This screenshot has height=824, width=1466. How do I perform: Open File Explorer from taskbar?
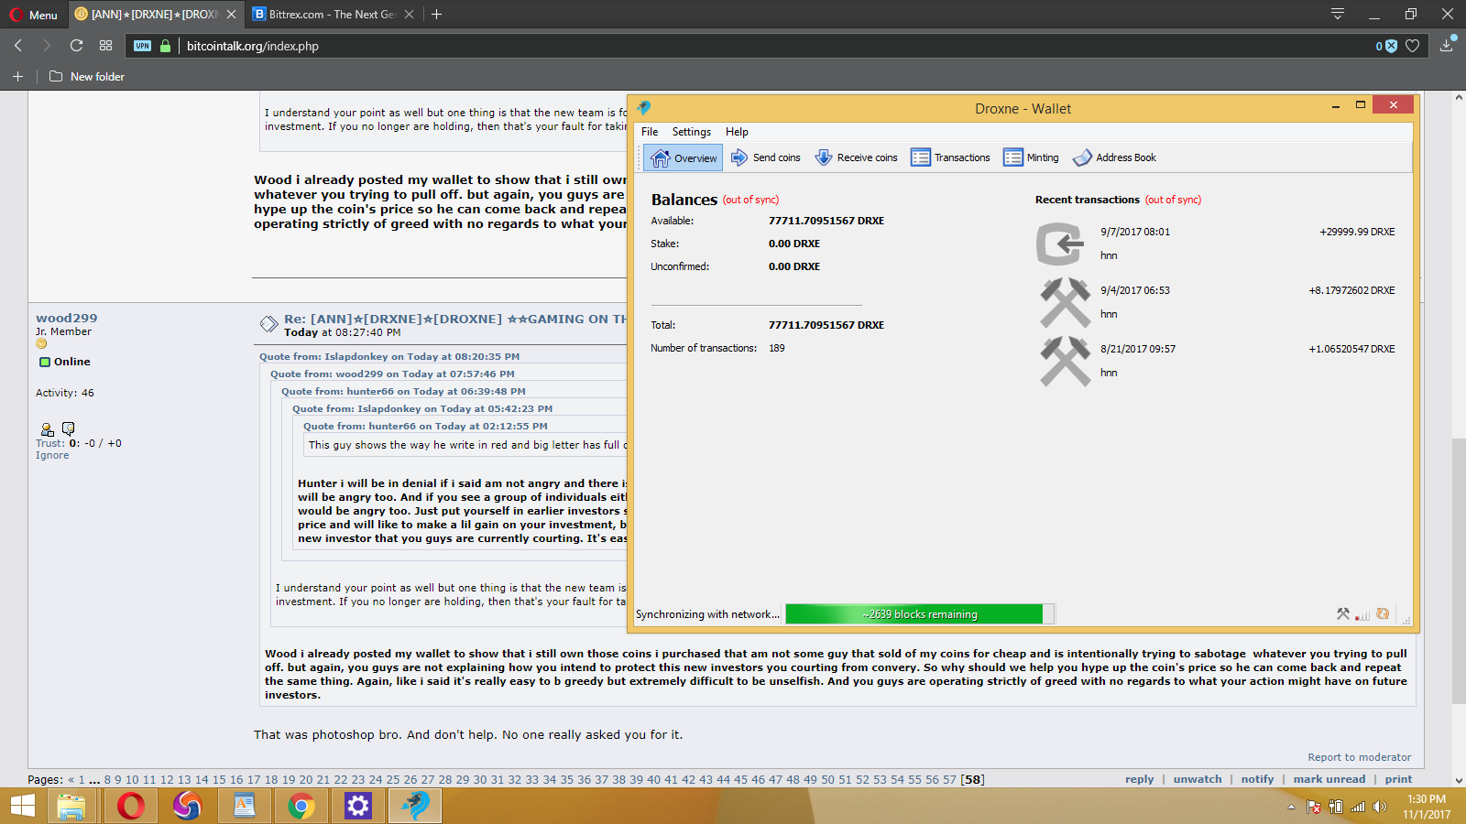pyautogui.click(x=71, y=806)
